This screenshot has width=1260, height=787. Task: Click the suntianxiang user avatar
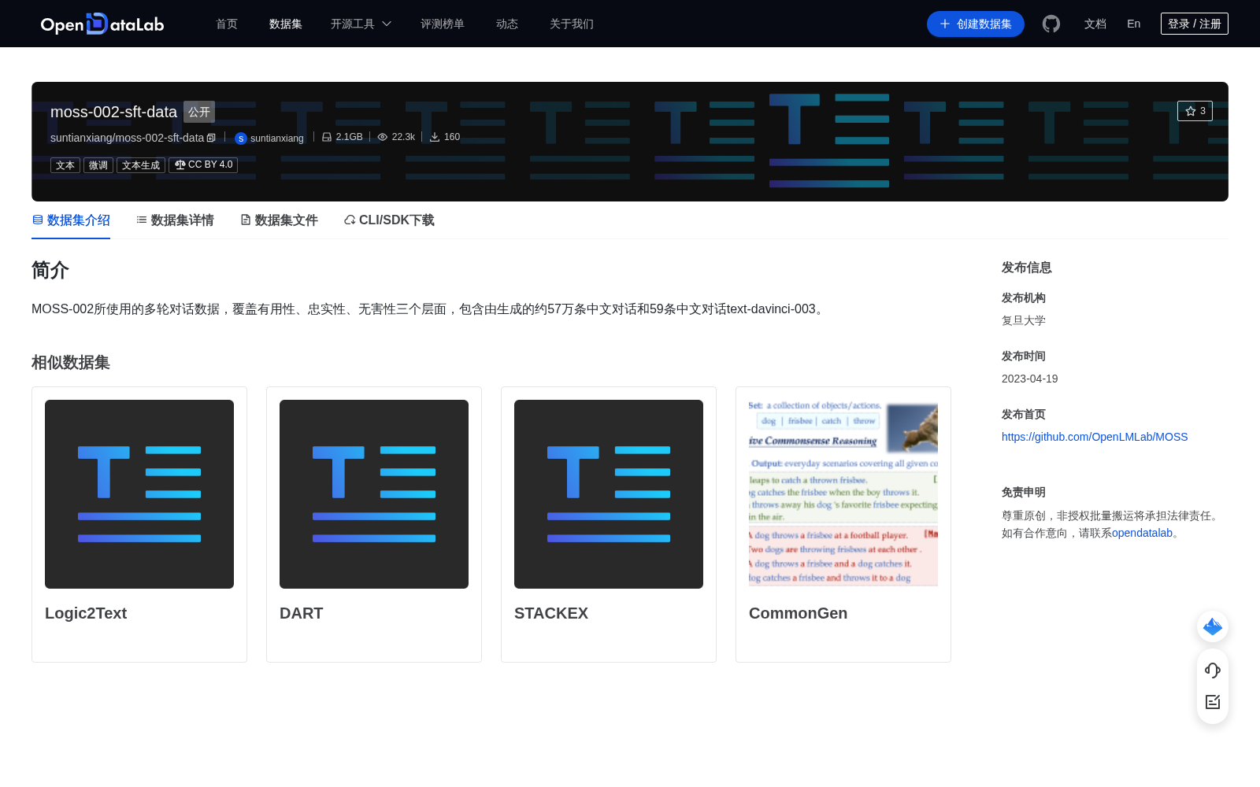click(x=241, y=139)
